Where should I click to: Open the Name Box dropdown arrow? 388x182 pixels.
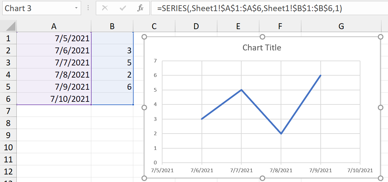[x=76, y=8]
